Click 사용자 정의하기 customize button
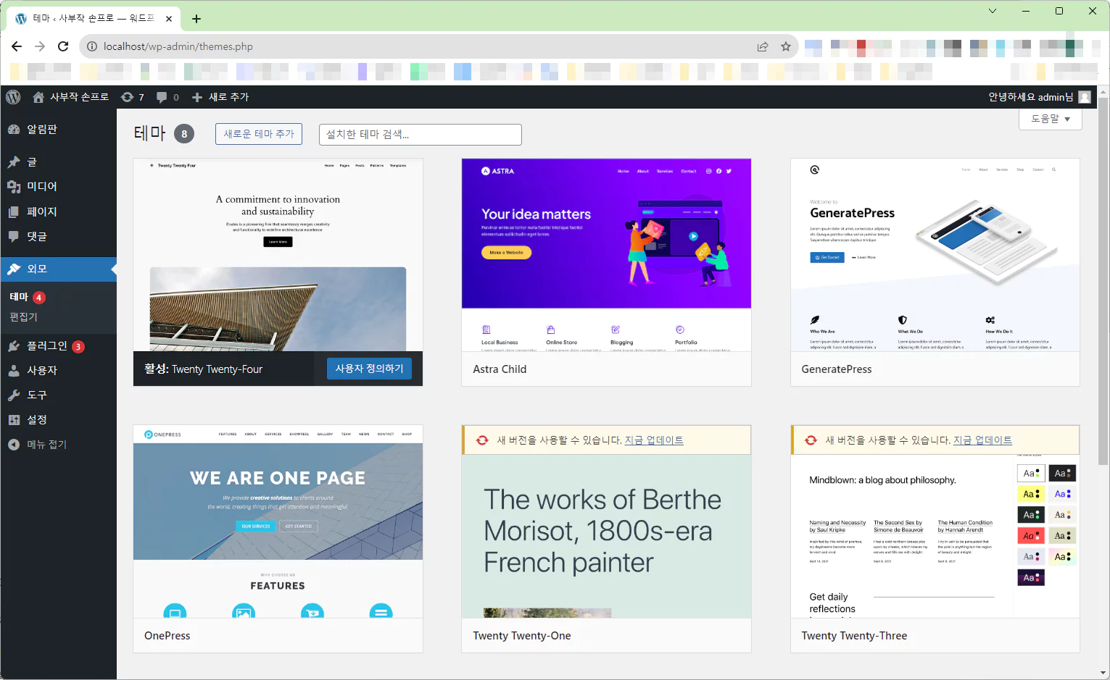The width and height of the screenshot is (1110, 680). coord(369,369)
